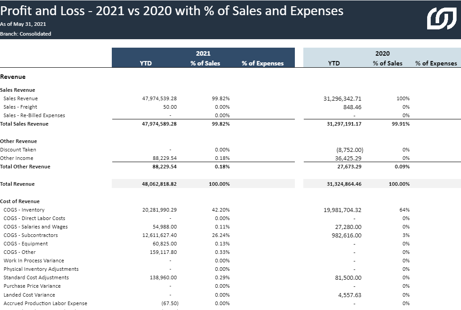The width and height of the screenshot is (461, 310).
Task: Click the % of Expenses header under 2020
Action: 436,63
